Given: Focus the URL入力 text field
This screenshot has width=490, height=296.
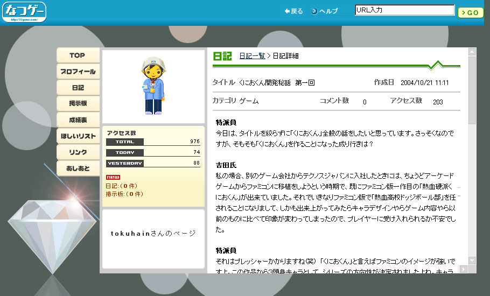Looking at the screenshot, I should click(405, 10).
